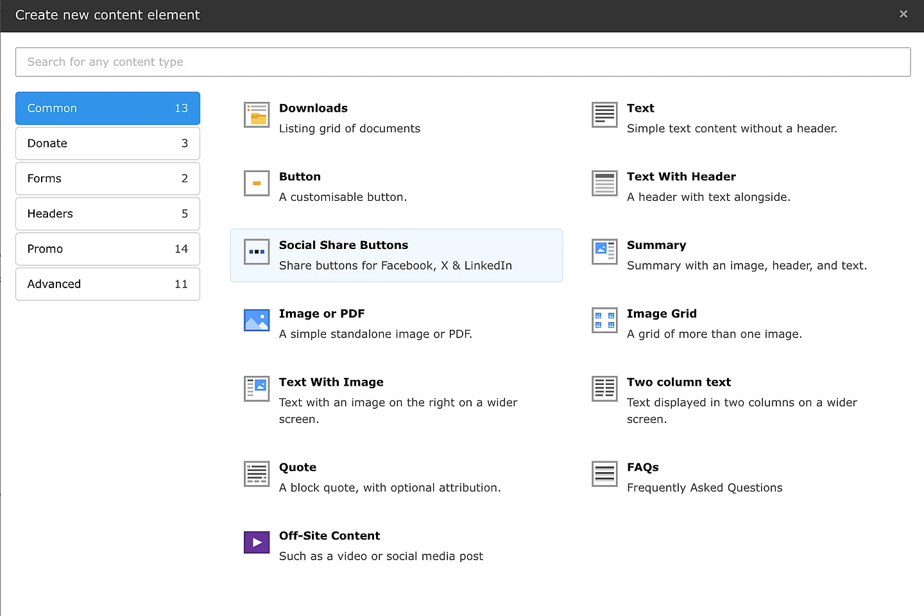This screenshot has width=924, height=616.
Task: Click the Downloads folder icon
Action: 257,116
